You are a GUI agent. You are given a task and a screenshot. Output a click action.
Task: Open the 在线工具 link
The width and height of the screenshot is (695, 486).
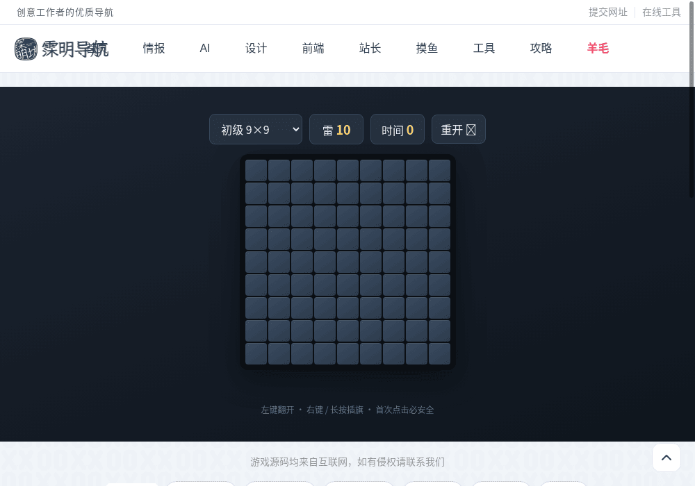[x=662, y=12]
